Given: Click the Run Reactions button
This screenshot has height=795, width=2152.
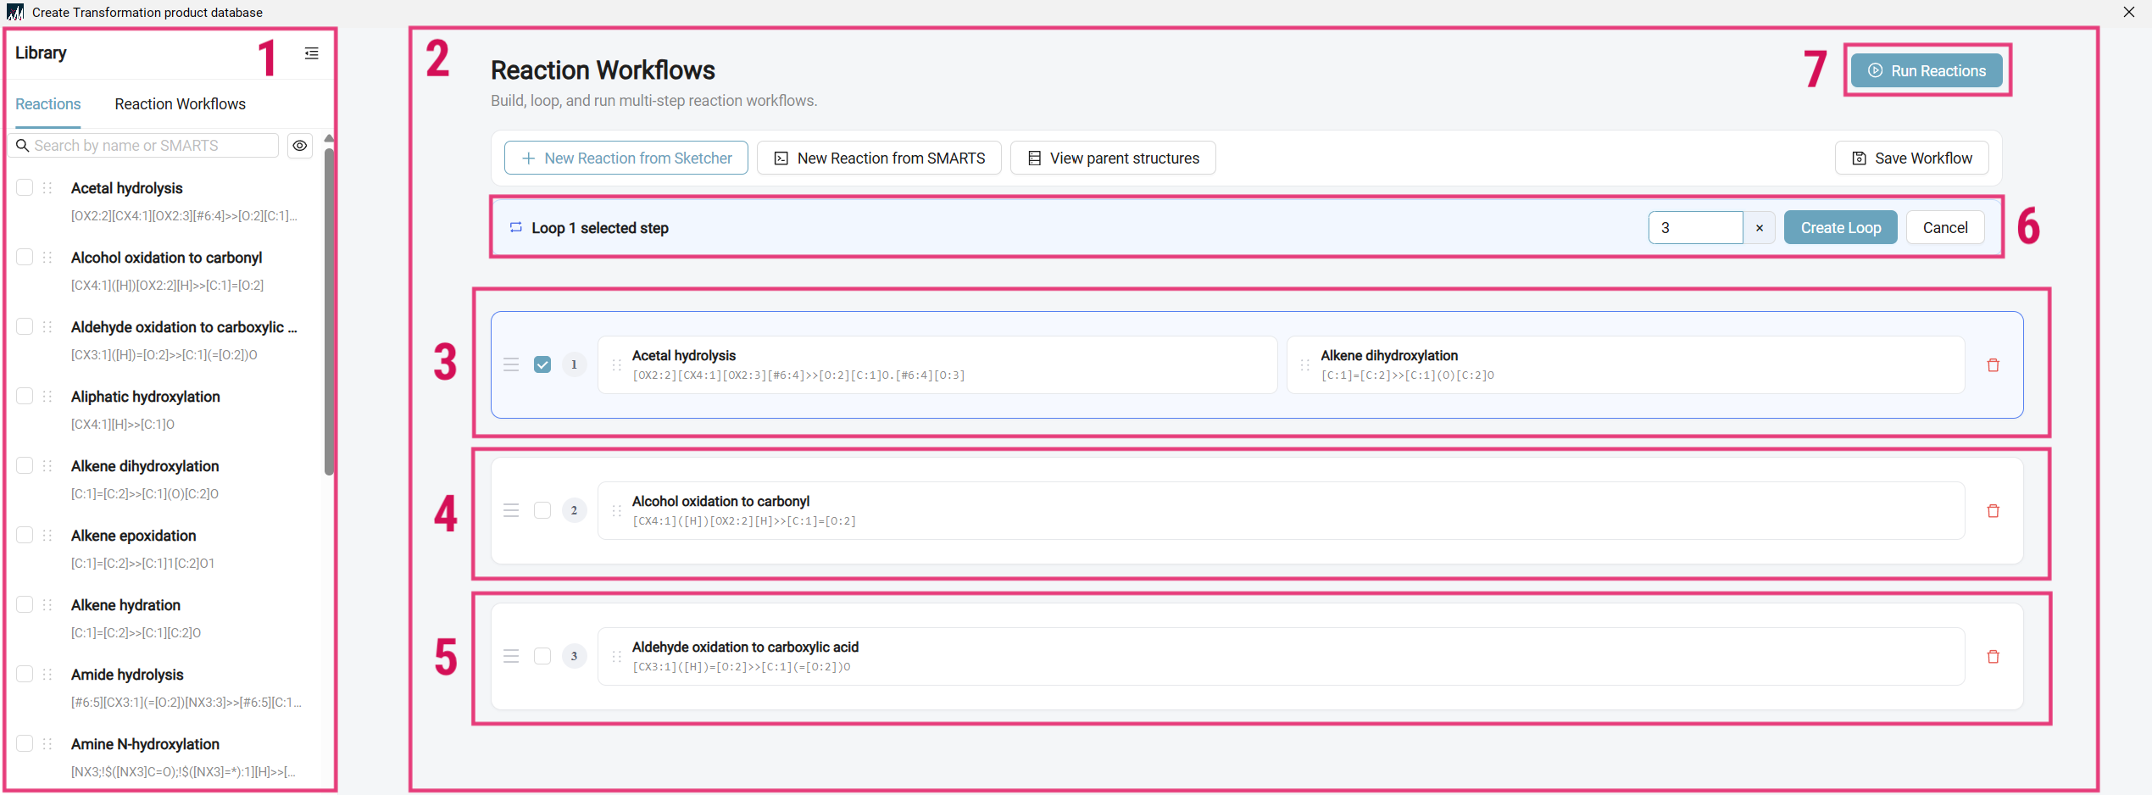Looking at the screenshot, I should (1927, 70).
